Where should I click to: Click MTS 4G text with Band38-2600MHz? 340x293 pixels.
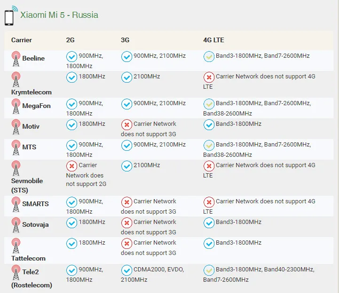click(x=257, y=150)
